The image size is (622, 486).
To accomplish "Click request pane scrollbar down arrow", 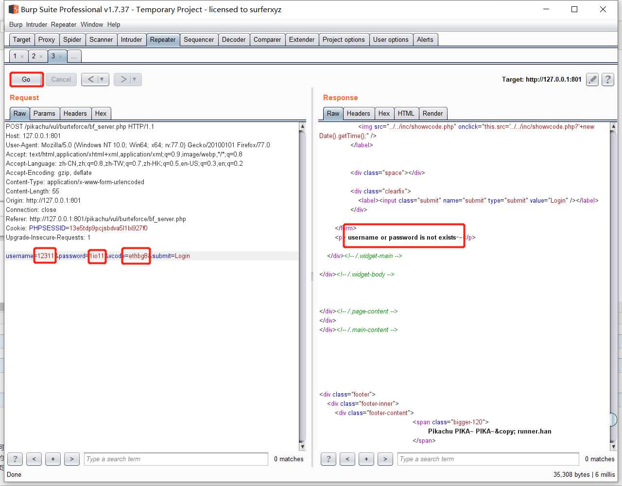I will pyautogui.click(x=302, y=447).
